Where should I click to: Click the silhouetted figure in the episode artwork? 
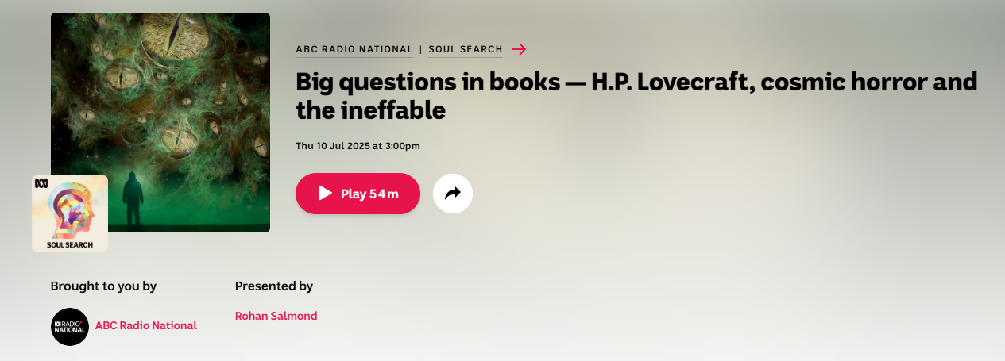(x=133, y=199)
